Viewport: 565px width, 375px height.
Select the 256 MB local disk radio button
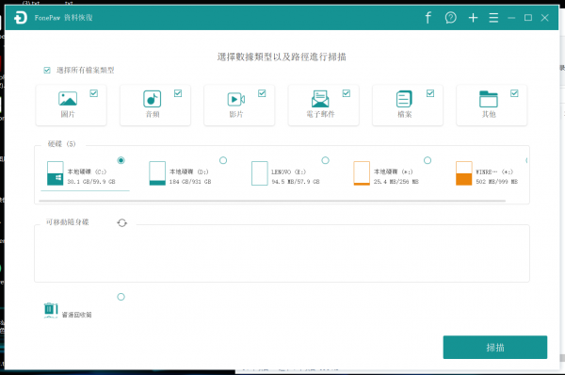point(428,160)
